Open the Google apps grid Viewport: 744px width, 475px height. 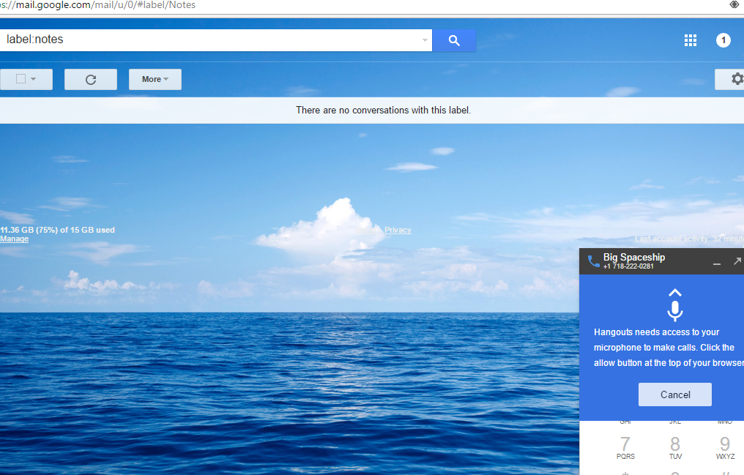pyautogui.click(x=691, y=40)
